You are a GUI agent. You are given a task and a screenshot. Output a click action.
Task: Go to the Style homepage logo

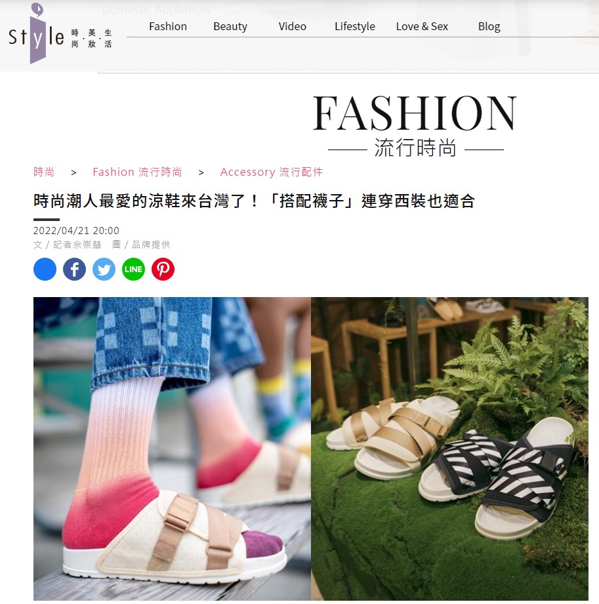coord(60,34)
